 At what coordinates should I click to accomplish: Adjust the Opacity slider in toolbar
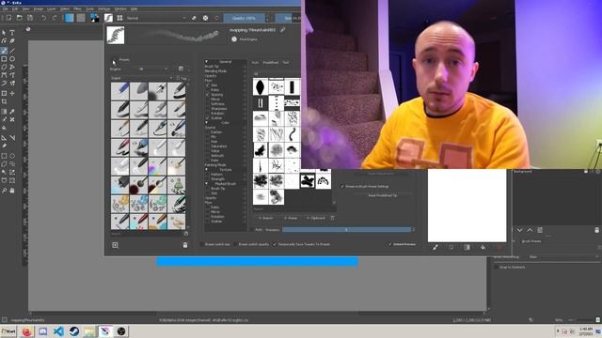tap(244, 18)
